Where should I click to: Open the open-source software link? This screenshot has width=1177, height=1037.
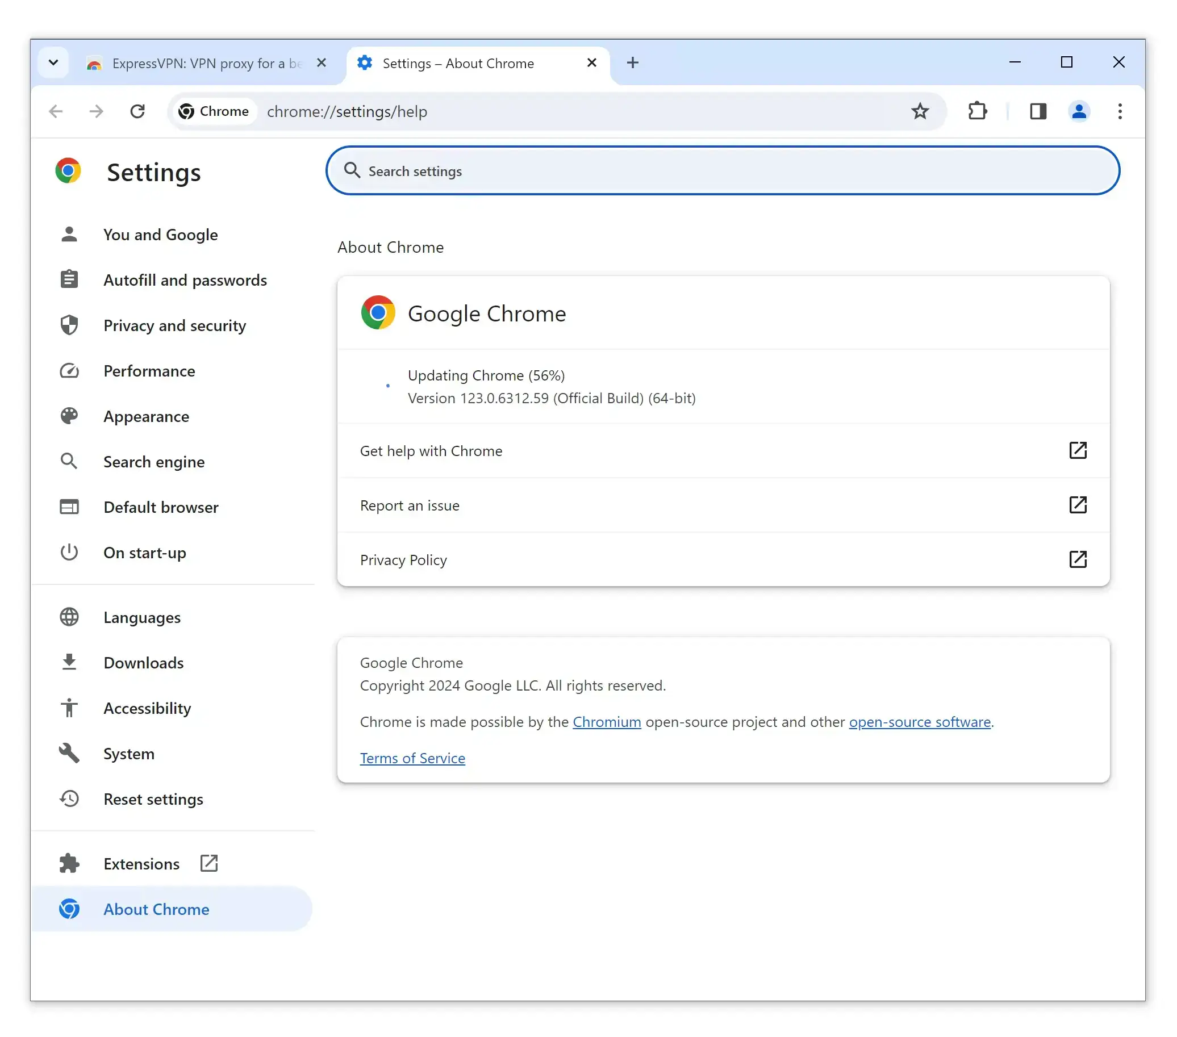[x=920, y=722]
